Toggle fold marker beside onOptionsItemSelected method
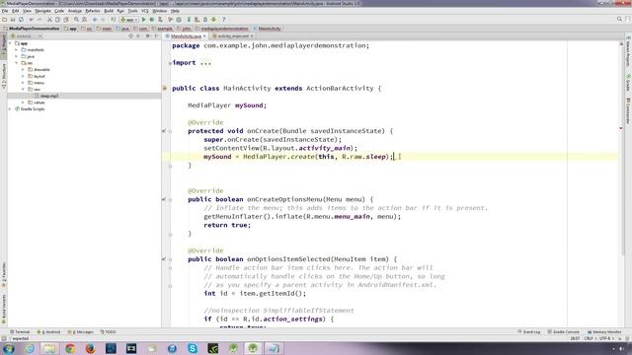Screen dimensions: 632x355 tap(170, 259)
